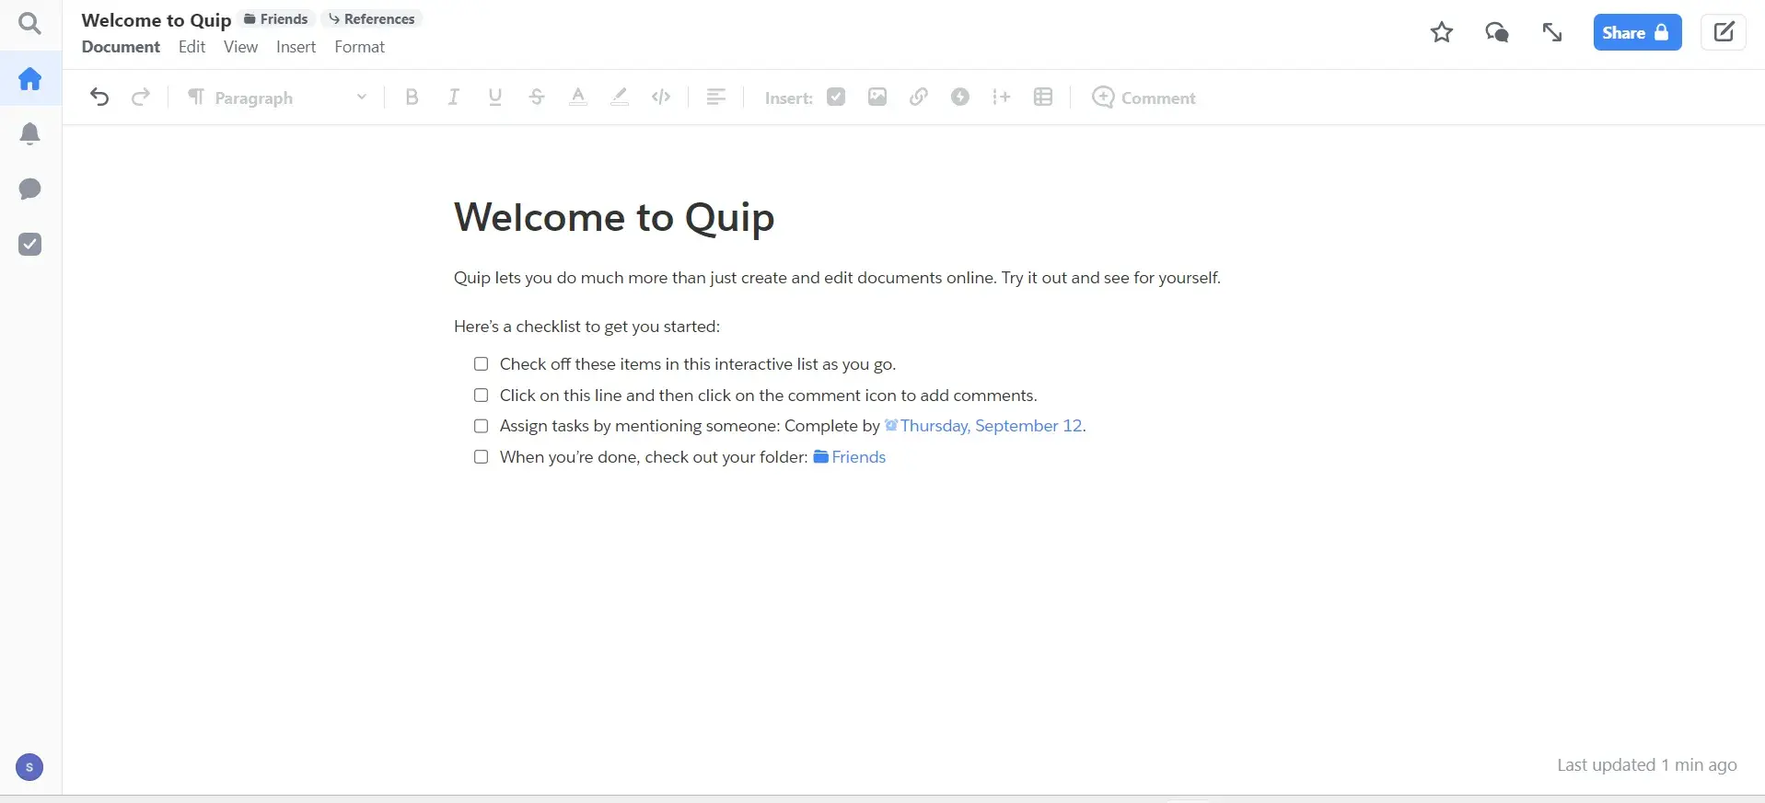Insert a spreadsheet table

coord(1043,98)
